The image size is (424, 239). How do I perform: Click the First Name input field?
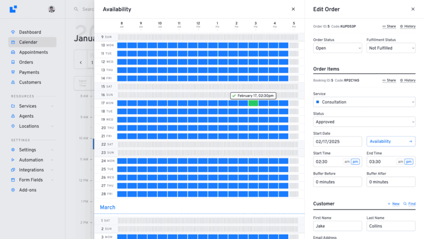337,226
